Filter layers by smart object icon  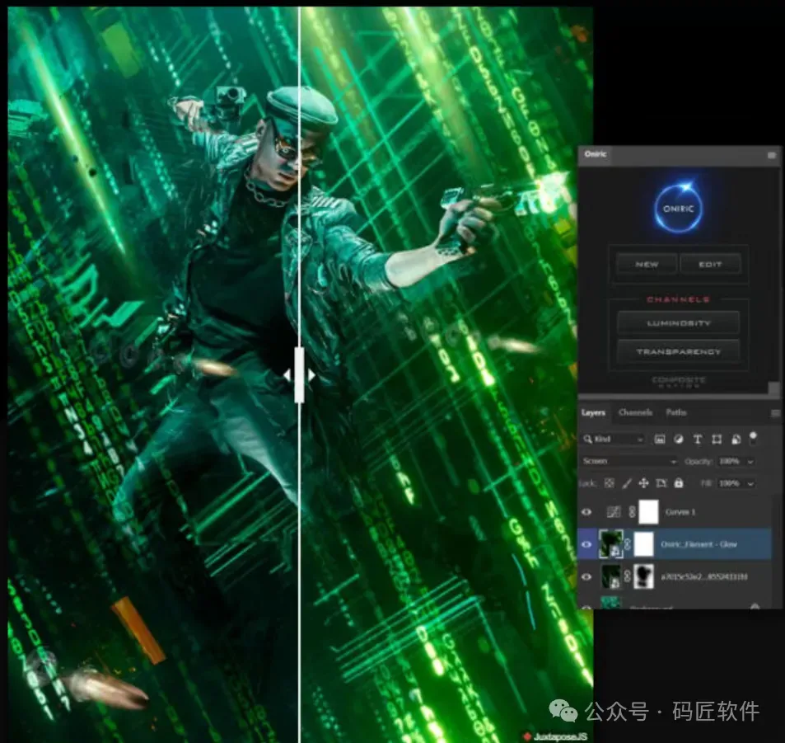pyautogui.click(x=736, y=440)
